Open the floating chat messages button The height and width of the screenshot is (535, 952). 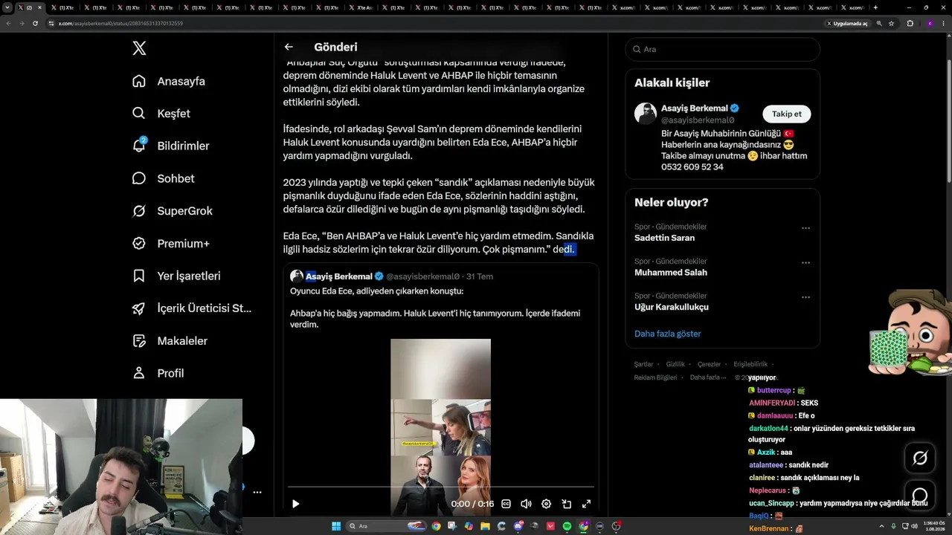pos(920,496)
